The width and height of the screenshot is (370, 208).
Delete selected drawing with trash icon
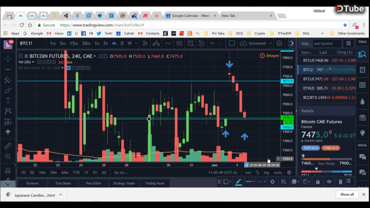click(341, 181)
